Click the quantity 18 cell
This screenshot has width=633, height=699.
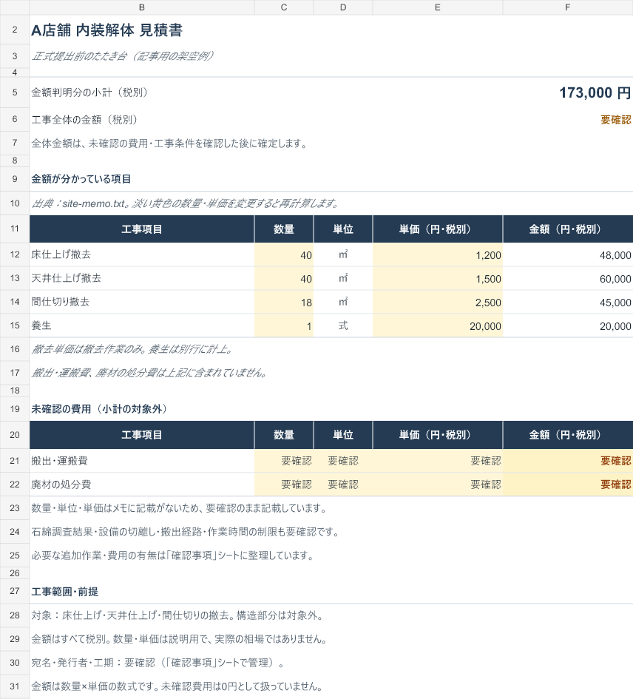point(283,303)
